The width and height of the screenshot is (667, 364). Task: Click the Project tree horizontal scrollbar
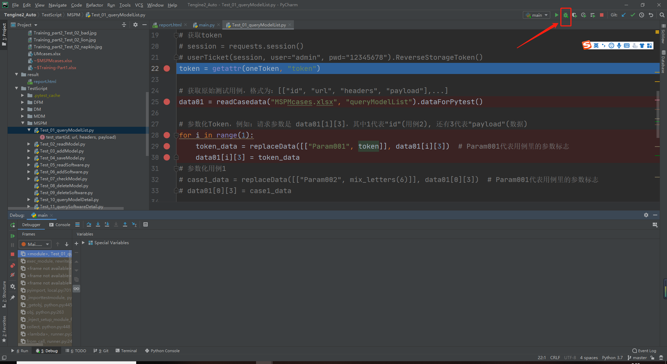point(66,208)
